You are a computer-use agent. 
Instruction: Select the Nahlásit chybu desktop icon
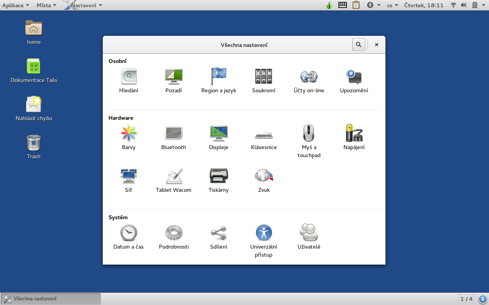34,108
